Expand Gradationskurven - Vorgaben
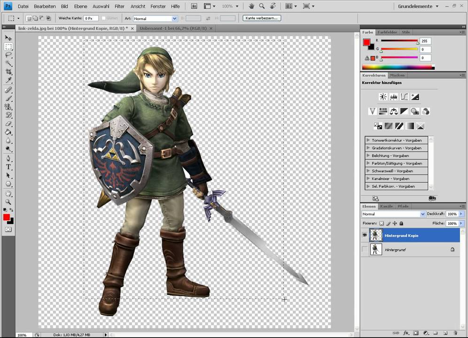This screenshot has height=338, width=468. tap(368, 148)
